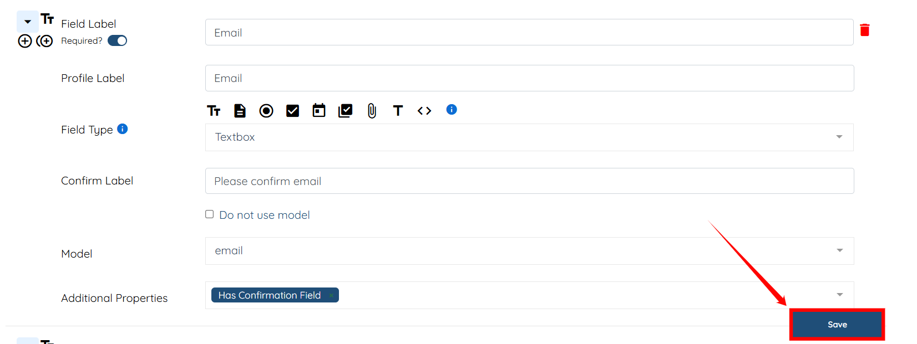Select the file attachment paperclip icon

click(x=372, y=111)
